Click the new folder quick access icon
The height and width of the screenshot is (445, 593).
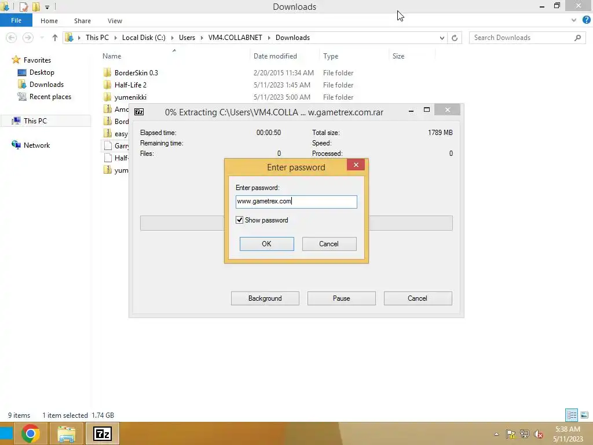pos(36,6)
